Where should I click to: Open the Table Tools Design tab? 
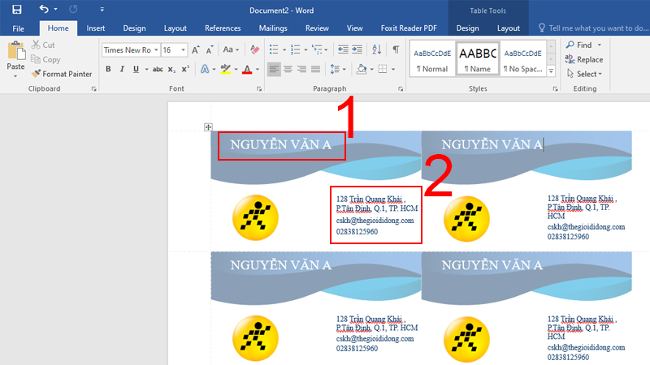(467, 28)
